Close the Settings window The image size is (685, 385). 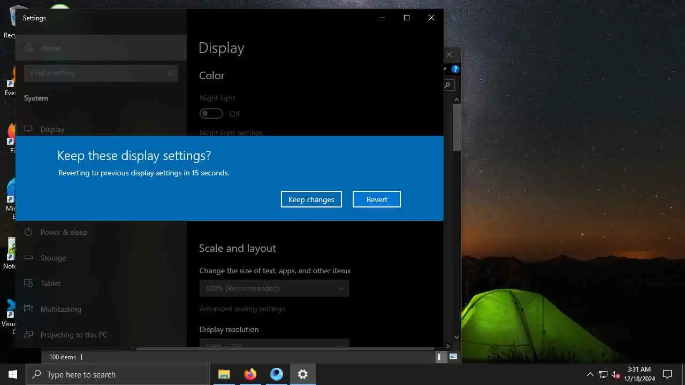click(x=431, y=18)
